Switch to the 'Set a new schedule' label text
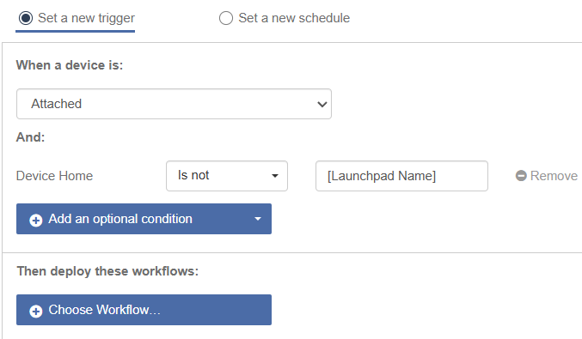582x339 pixels. (294, 18)
